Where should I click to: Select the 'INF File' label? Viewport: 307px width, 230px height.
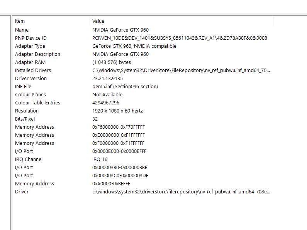[x=23, y=86]
